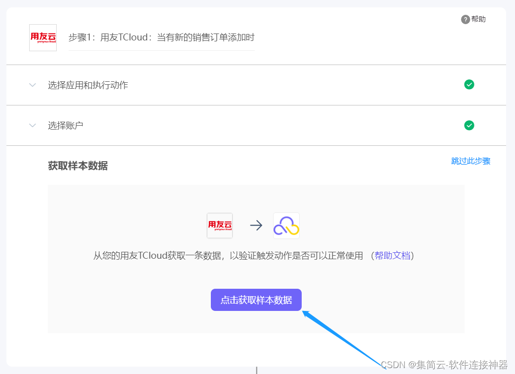The height and width of the screenshot is (374, 515).
Task: Open the 选择应用和执行动作 section label
Action: coord(88,85)
